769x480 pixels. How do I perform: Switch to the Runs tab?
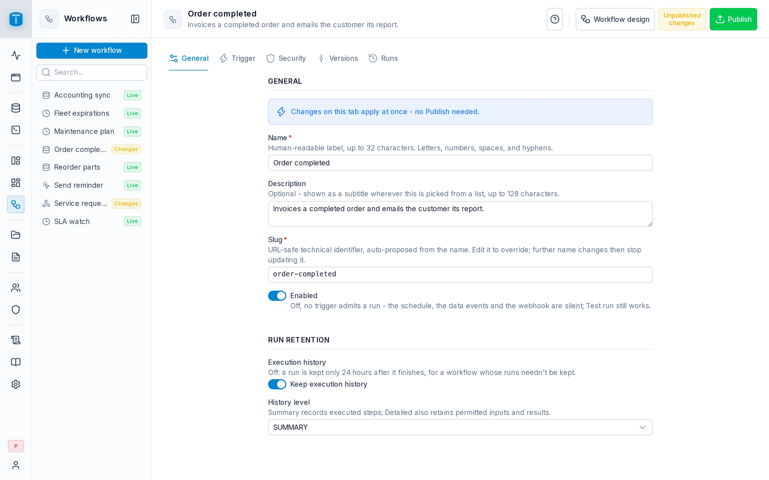383,58
